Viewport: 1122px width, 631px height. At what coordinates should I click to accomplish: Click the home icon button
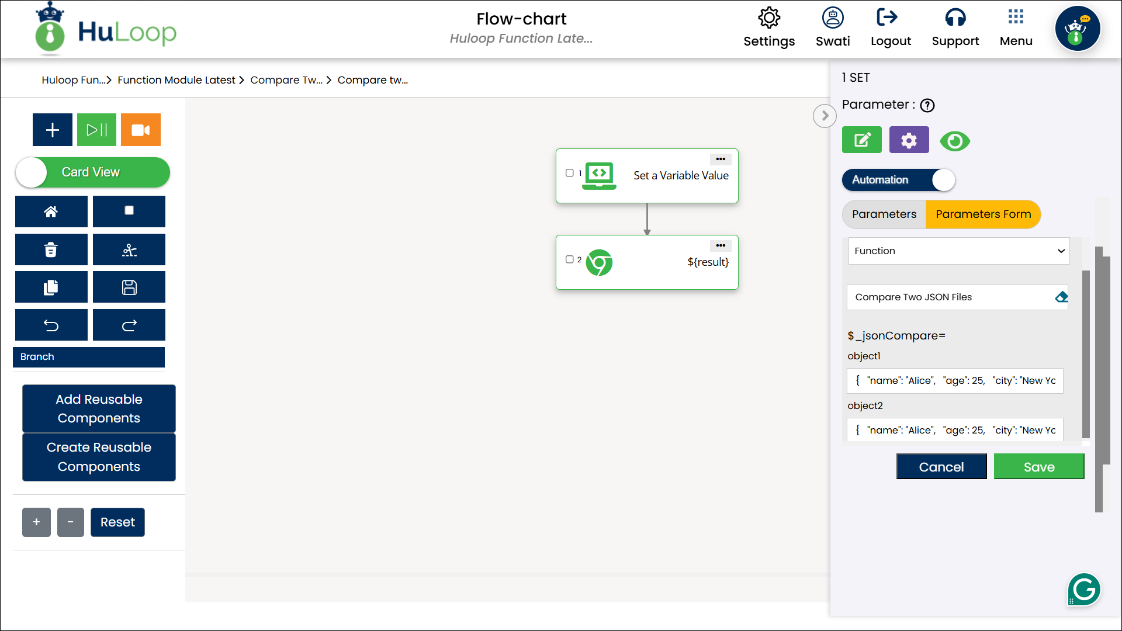pyautogui.click(x=51, y=212)
